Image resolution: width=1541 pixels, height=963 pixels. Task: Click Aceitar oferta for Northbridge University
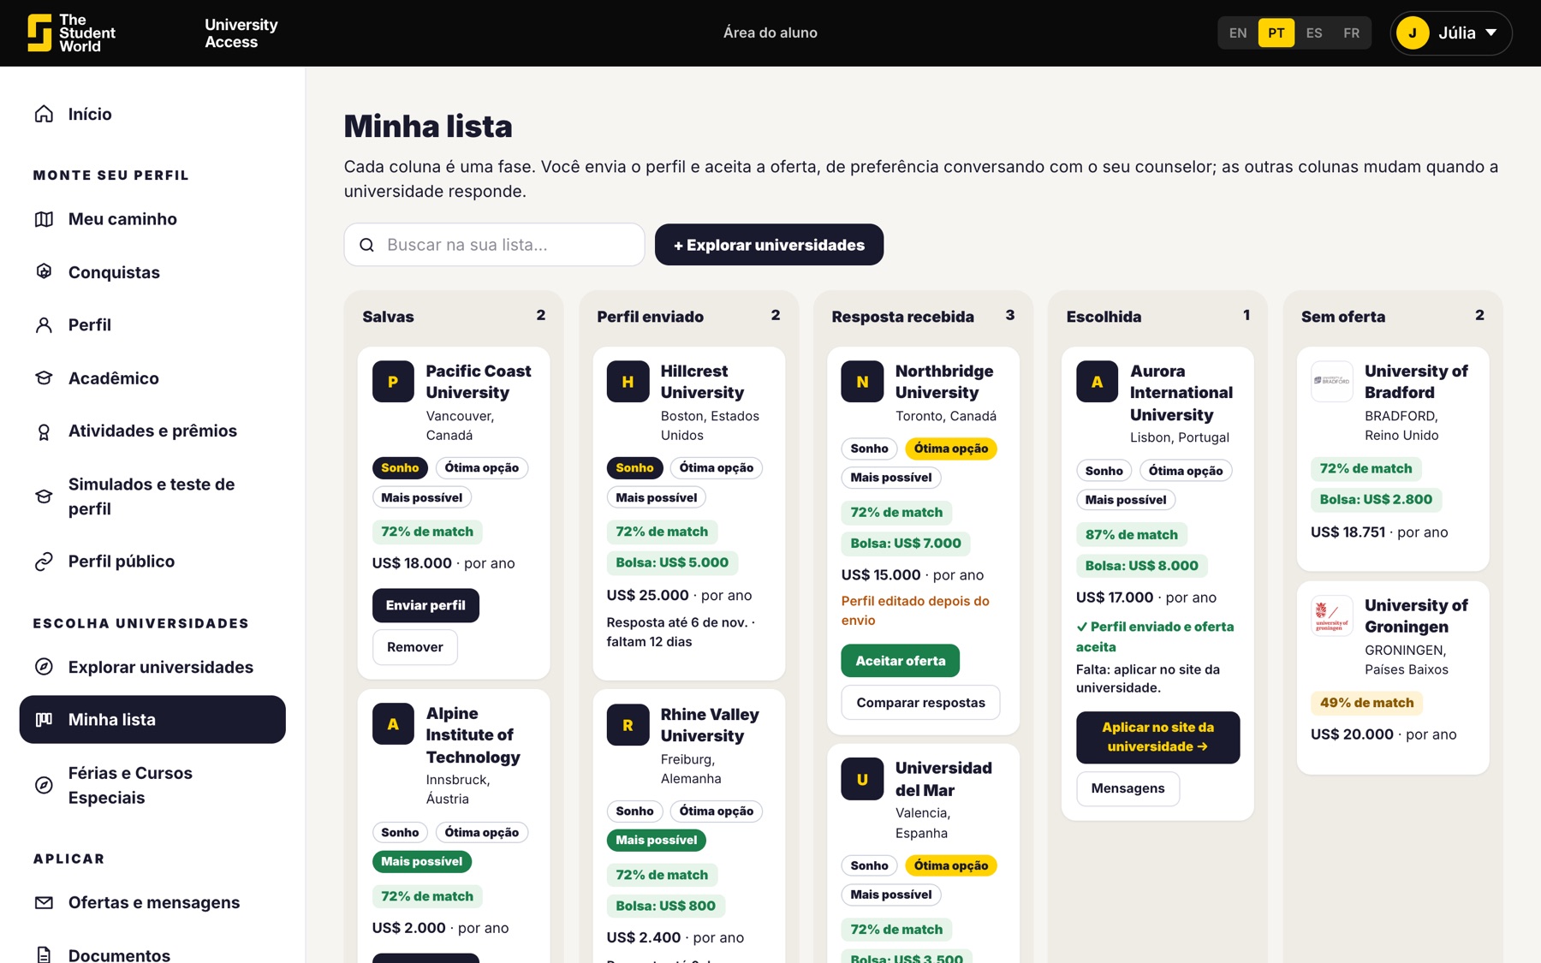[901, 661]
